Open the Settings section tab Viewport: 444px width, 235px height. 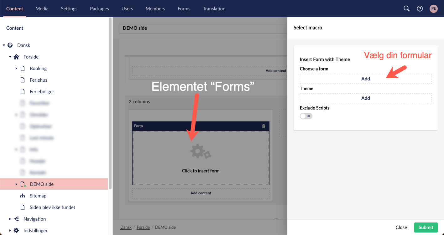69,9
